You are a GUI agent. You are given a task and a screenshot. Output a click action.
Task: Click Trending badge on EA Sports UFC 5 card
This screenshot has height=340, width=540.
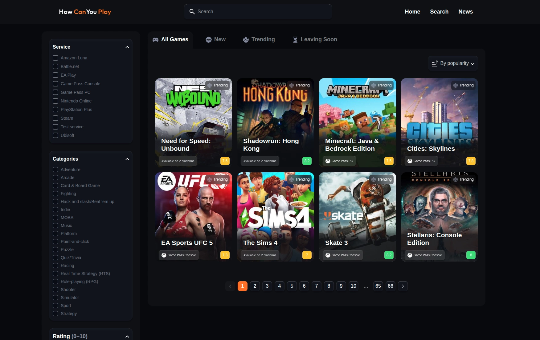(x=218, y=179)
